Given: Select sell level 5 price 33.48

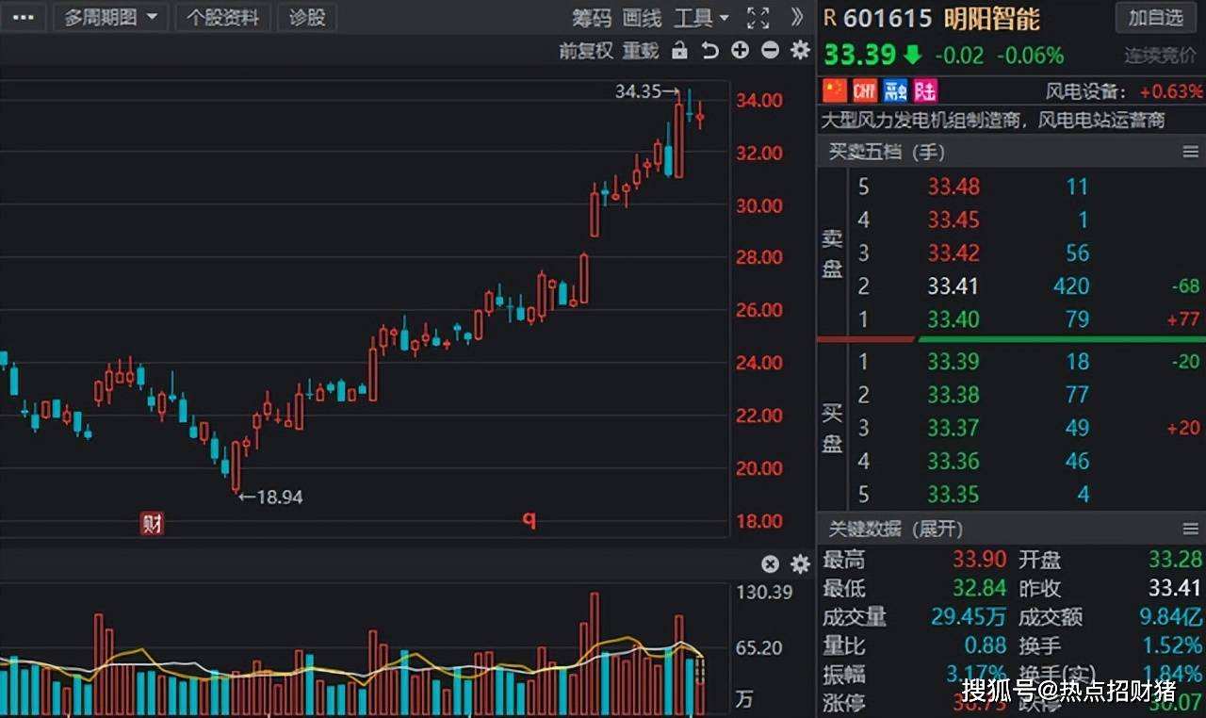Looking at the screenshot, I should tap(953, 187).
